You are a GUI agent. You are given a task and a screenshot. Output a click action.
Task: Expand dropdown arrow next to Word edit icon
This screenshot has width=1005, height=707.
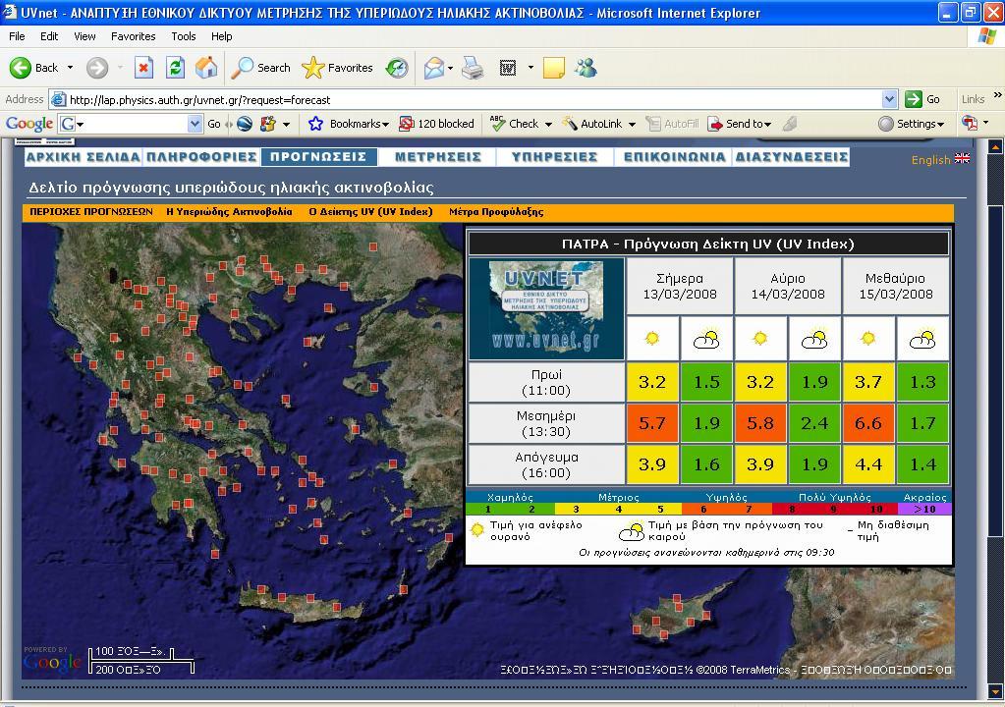pos(530,67)
